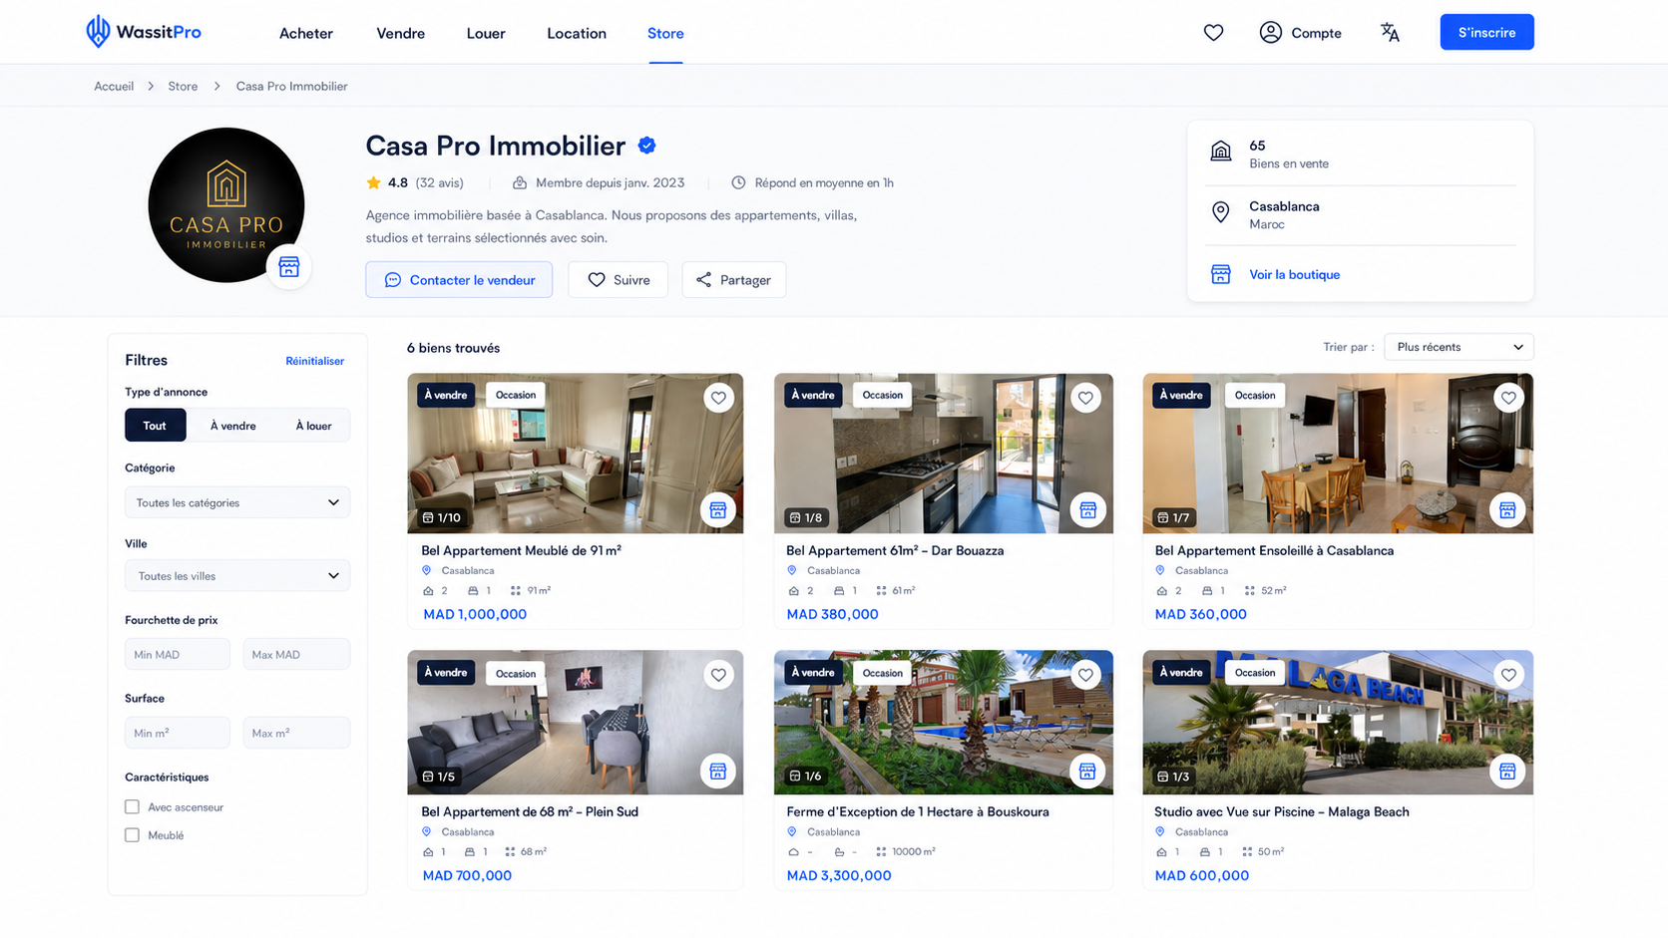Click the Min MAD price field
This screenshot has height=938, width=1668.
[x=178, y=654]
